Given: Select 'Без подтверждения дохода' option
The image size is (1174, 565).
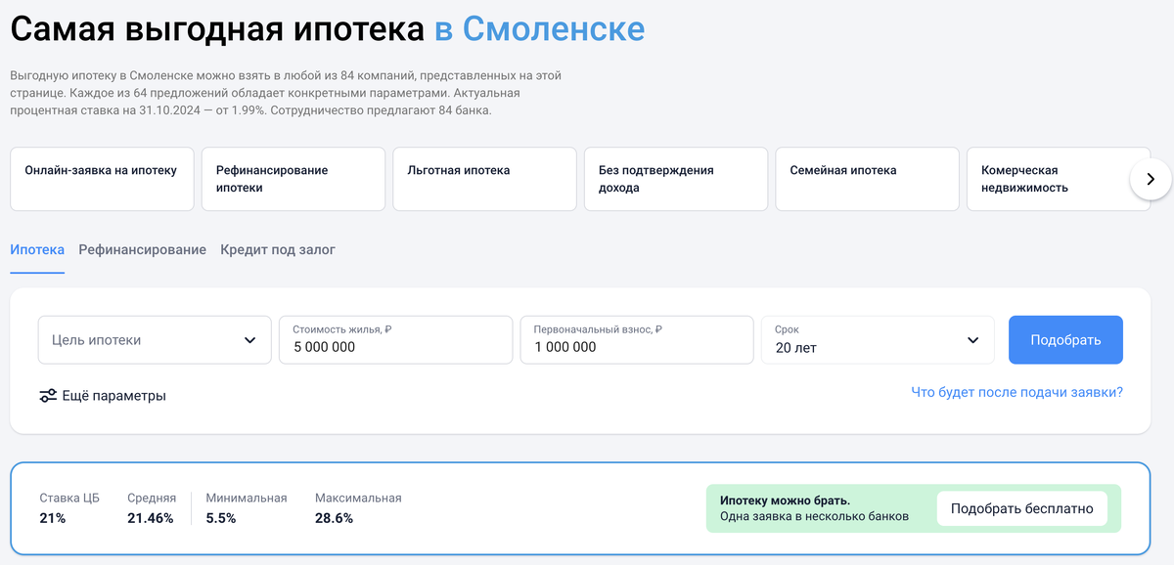Looking at the screenshot, I should pos(675,179).
